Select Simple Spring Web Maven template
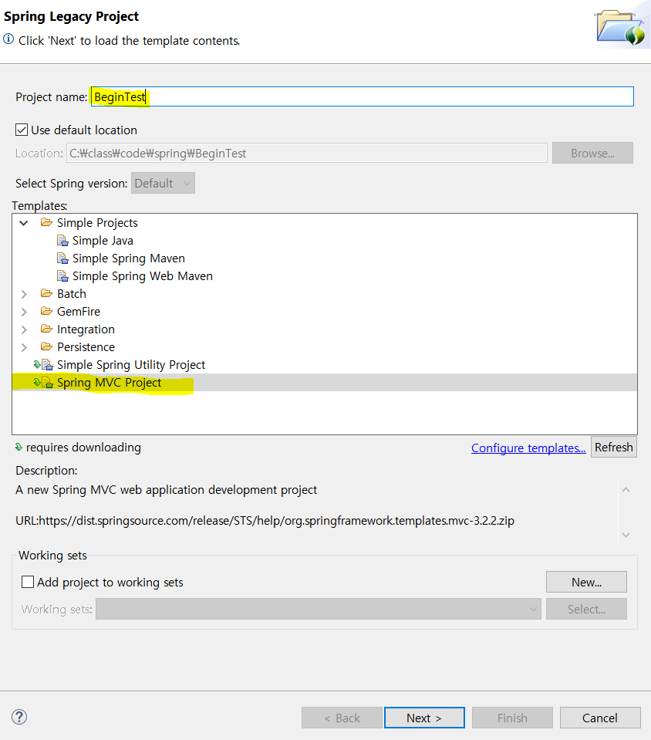The width and height of the screenshot is (651, 740). tap(143, 276)
